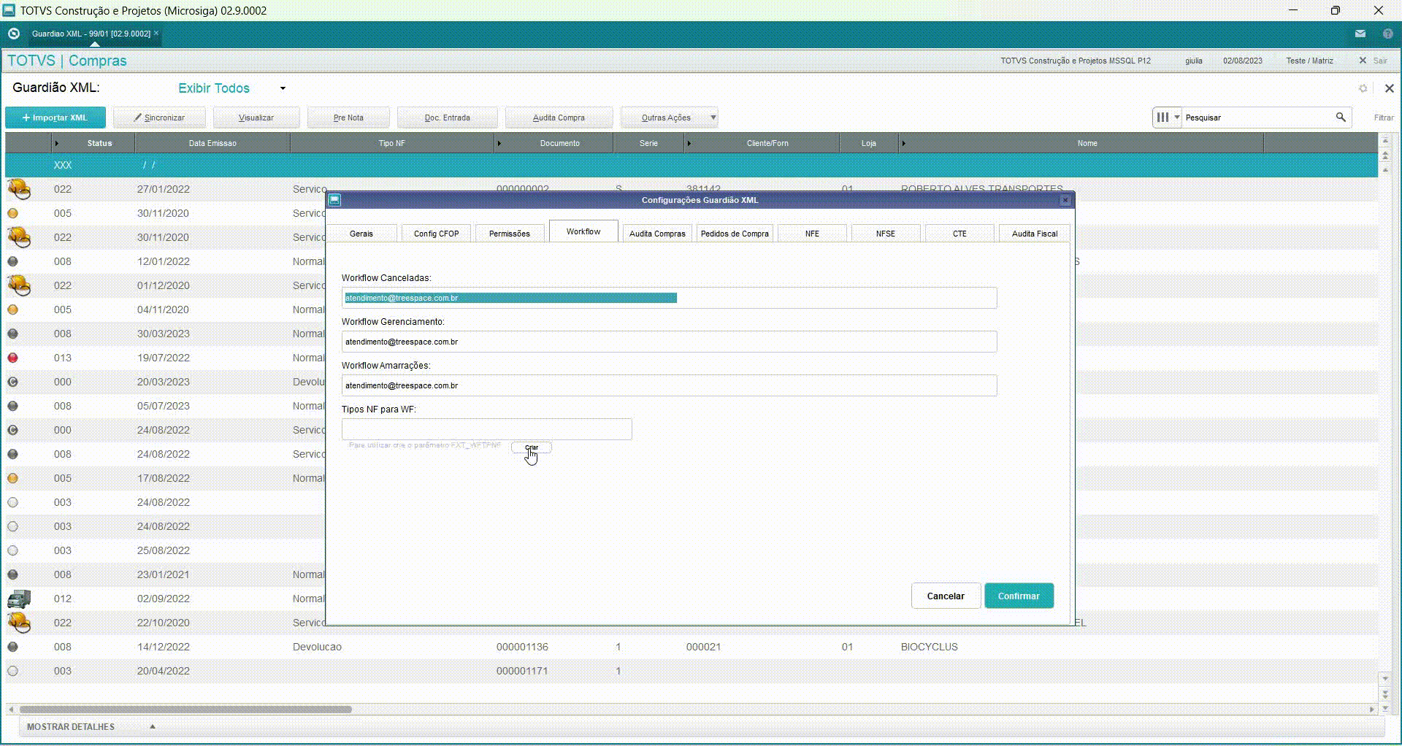Click the Importar XML button
The width and height of the screenshot is (1402, 746).
coord(55,118)
